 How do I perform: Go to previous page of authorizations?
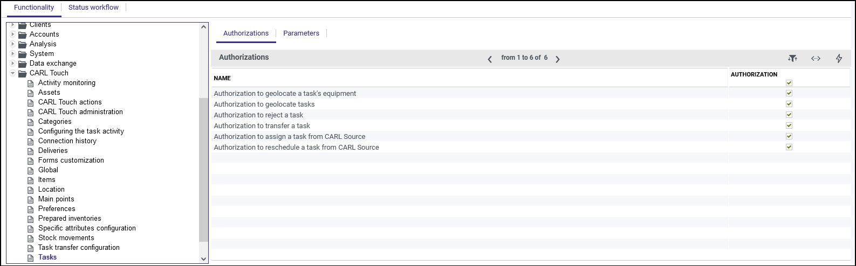(x=490, y=59)
